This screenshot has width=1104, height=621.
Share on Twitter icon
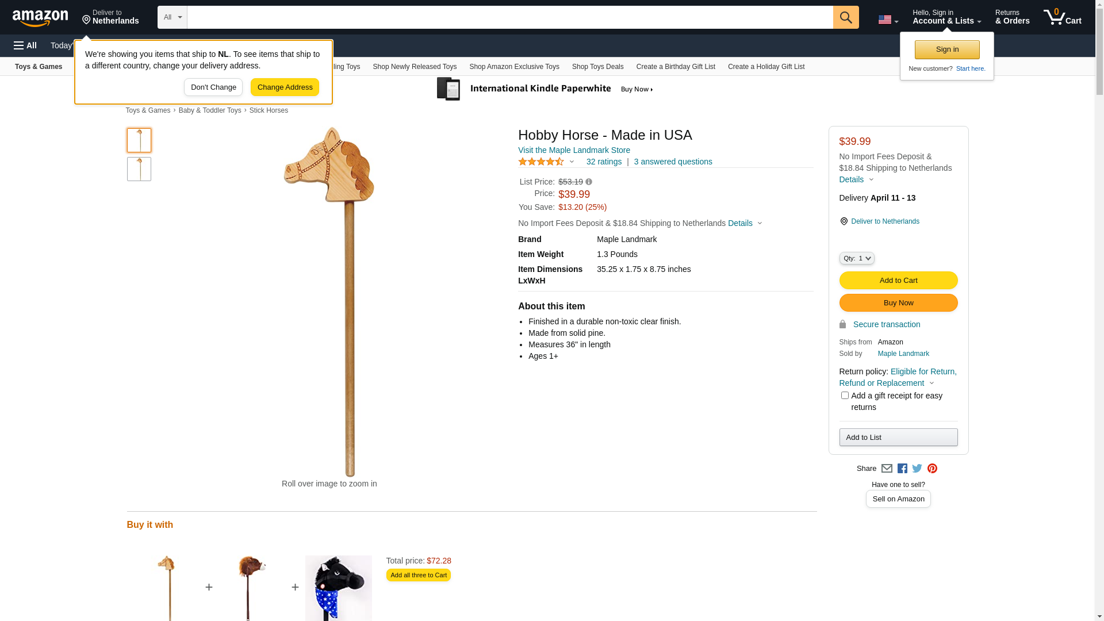point(917,469)
